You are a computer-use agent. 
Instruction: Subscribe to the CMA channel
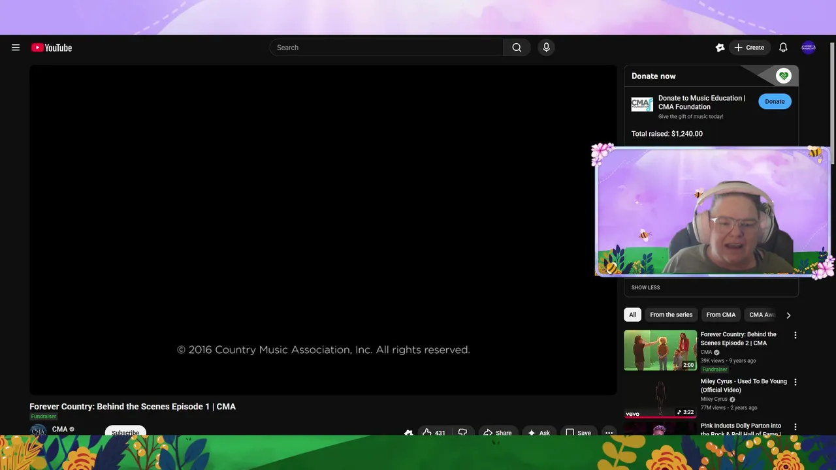(x=125, y=431)
